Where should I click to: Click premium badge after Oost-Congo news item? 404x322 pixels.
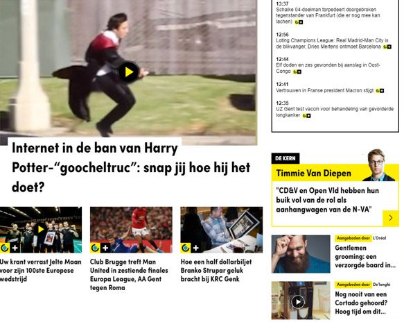[x=297, y=71]
